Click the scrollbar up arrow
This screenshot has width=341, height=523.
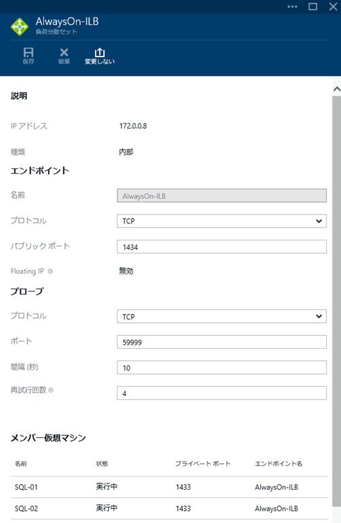[x=337, y=89]
